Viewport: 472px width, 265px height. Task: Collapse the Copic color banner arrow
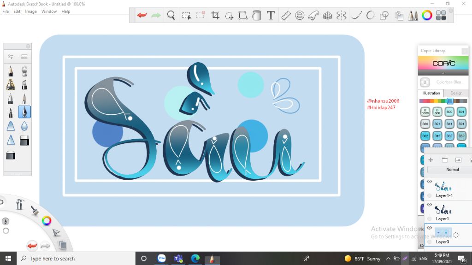(443, 73)
